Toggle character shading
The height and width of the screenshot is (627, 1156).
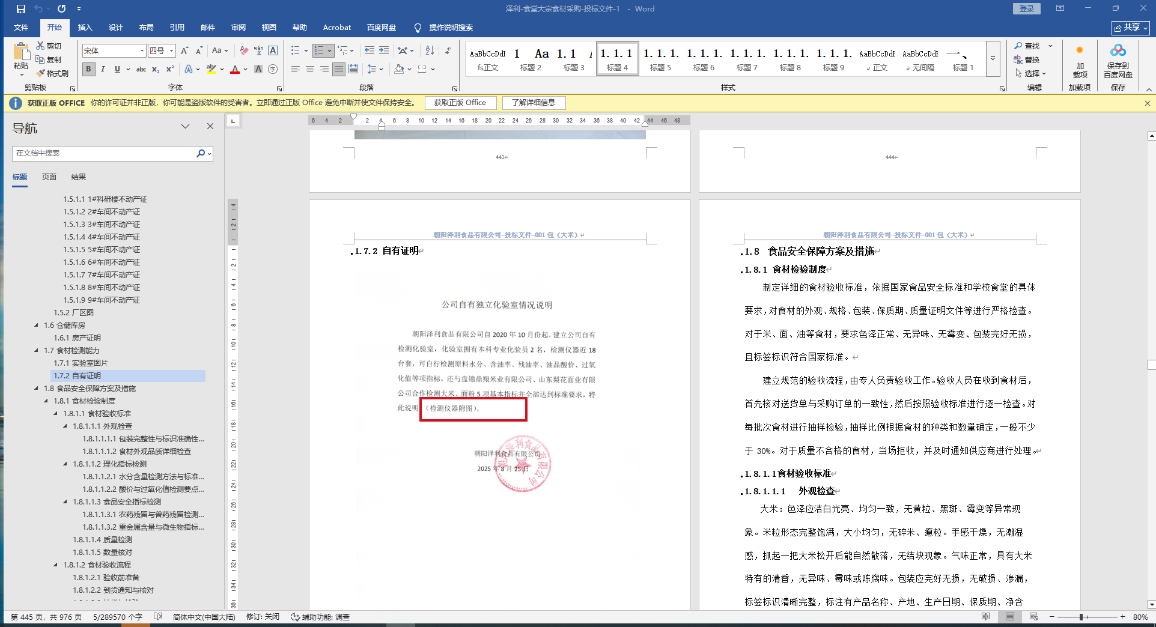[x=258, y=69]
